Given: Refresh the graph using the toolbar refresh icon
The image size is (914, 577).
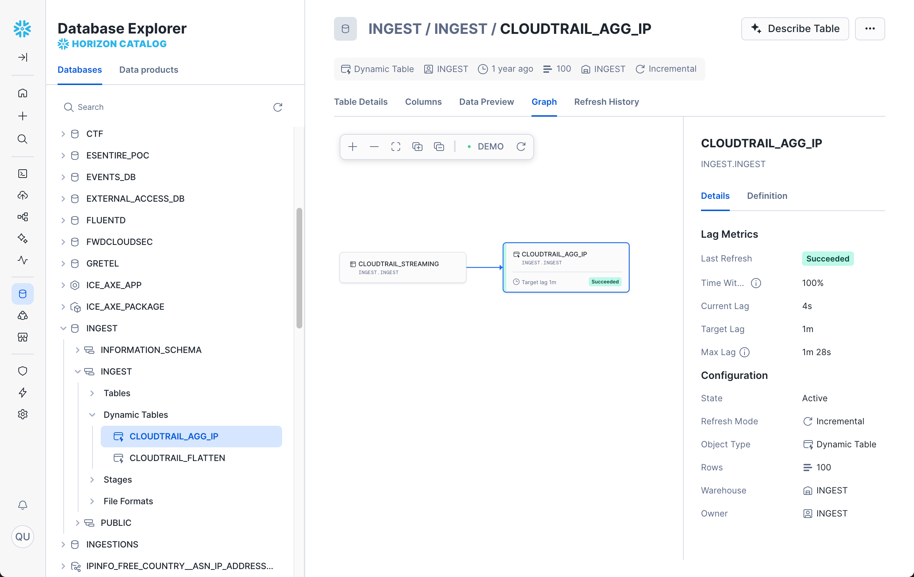Looking at the screenshot, I should click(x=521, y=147).
